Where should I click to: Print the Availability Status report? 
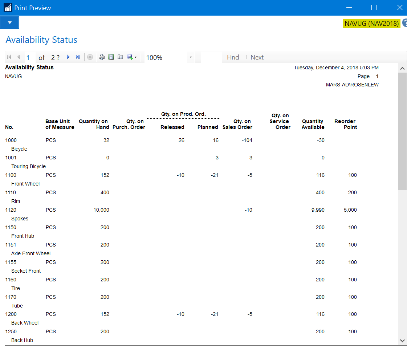coord(102,57)
